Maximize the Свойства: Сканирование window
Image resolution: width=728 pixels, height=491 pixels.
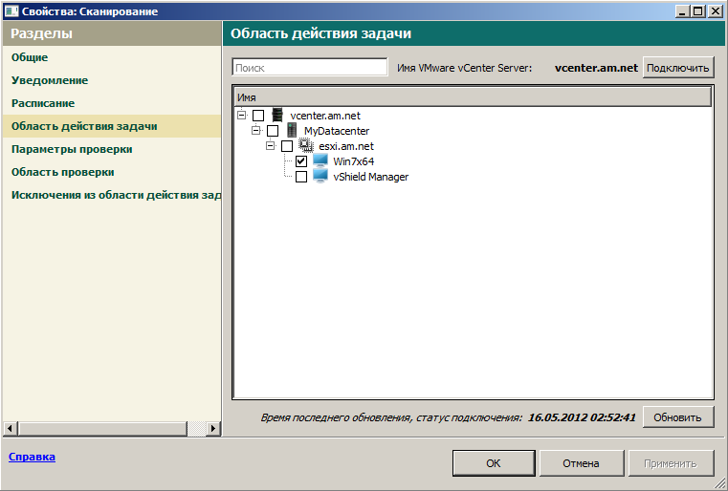[697, 11]
